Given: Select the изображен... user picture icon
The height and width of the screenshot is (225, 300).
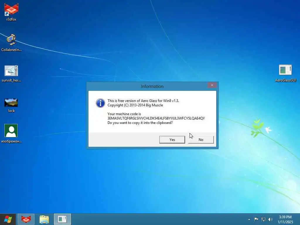Looking at the screenshot, I should coord(11,133).
